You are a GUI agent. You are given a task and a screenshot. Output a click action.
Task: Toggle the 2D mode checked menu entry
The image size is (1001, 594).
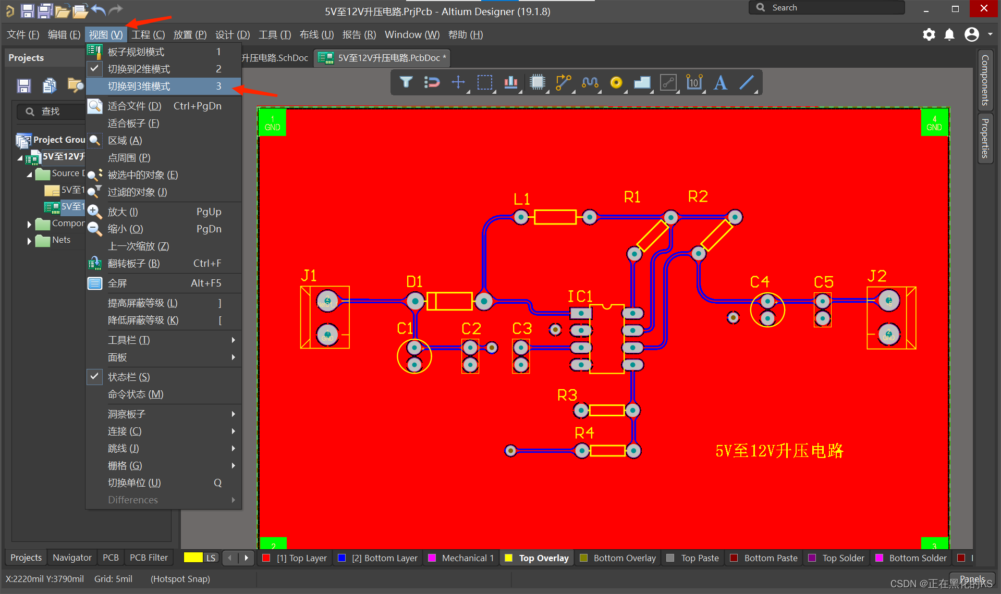pyautogui.click(x=139, y=69)
